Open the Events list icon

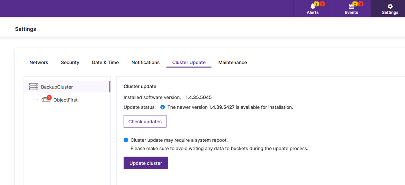[x=351, y=7]
